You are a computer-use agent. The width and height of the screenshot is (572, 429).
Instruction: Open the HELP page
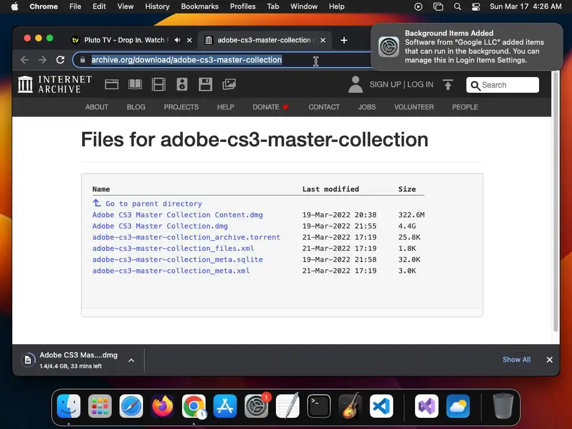pyautogui.click(x=226, y=107)
